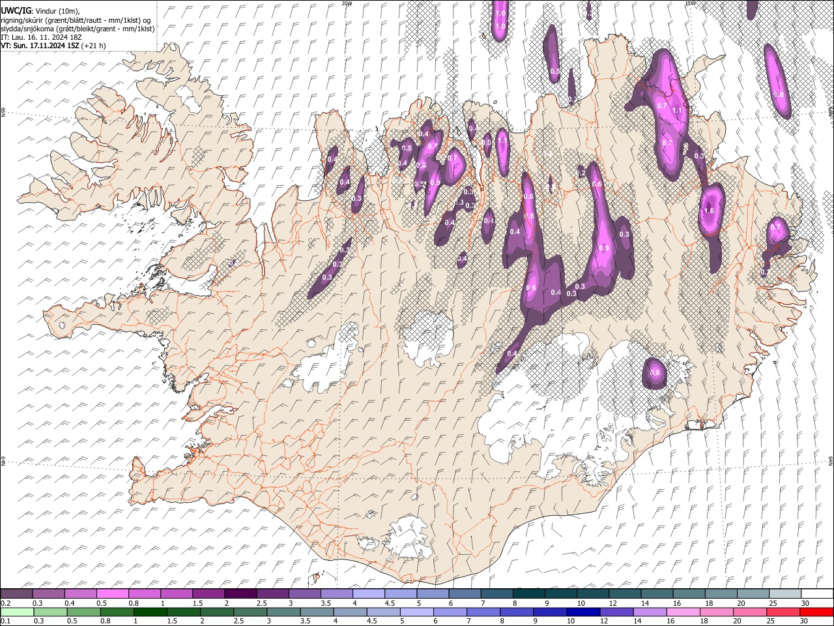The width and height of the screenshot is (834, 626).
Task: Select the palest green rain swatch between 0.1 and 0.3
Action: coord(17,612)
